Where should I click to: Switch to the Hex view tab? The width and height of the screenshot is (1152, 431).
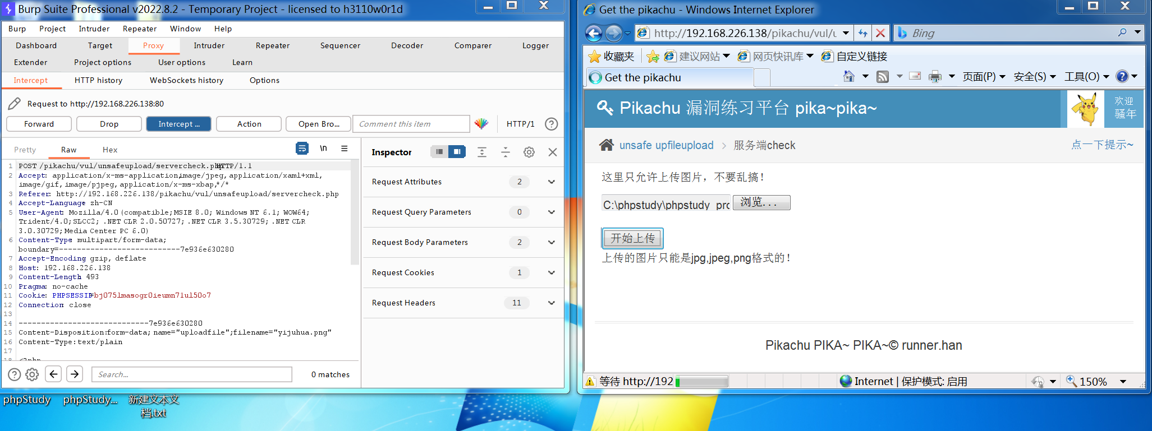tap(110, 150)
